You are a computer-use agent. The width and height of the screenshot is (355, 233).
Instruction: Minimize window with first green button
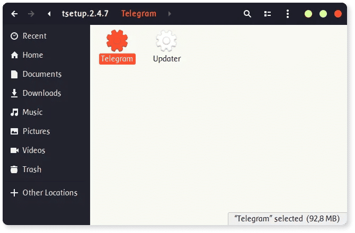pyautogui.click(x=308, y=14)
